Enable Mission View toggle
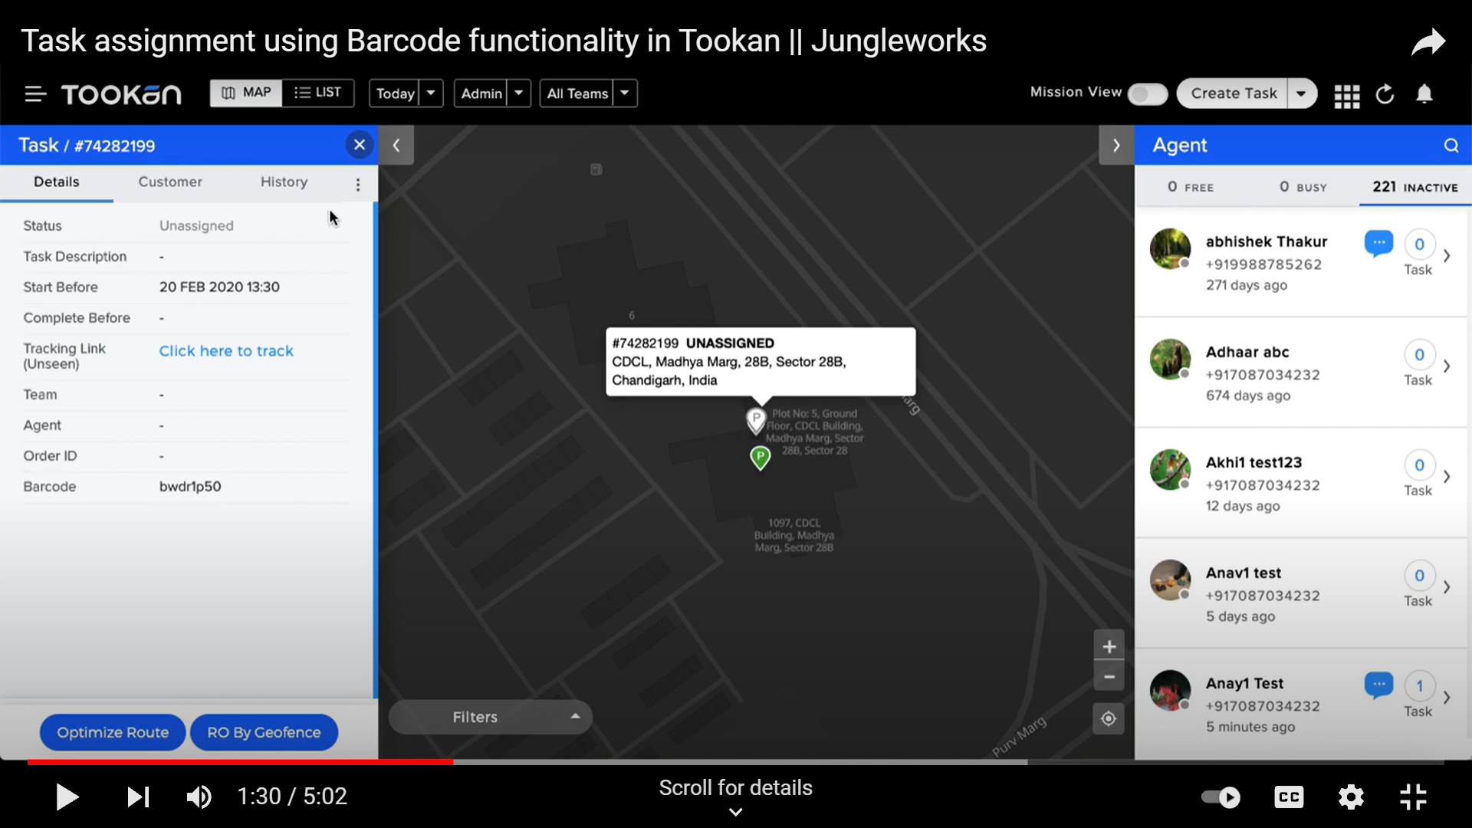Viewport: 1472px width, 828px height. tap(1146, 94)
